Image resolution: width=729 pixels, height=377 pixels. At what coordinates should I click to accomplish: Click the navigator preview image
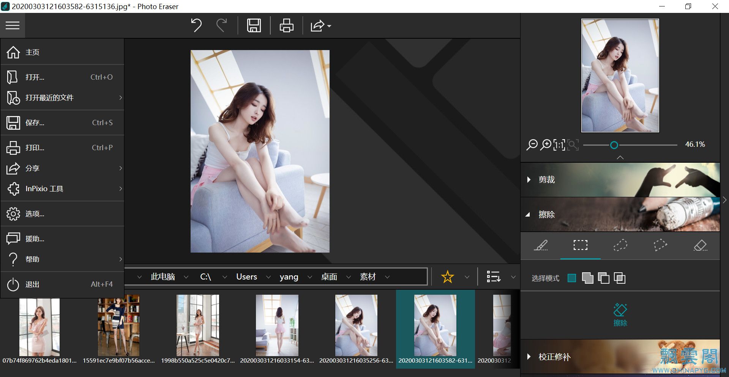click(620, 75)
